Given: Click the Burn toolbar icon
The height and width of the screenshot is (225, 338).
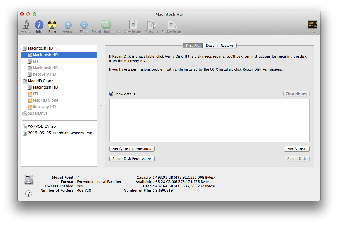Looking at the screenshot, I should point(52,25).
